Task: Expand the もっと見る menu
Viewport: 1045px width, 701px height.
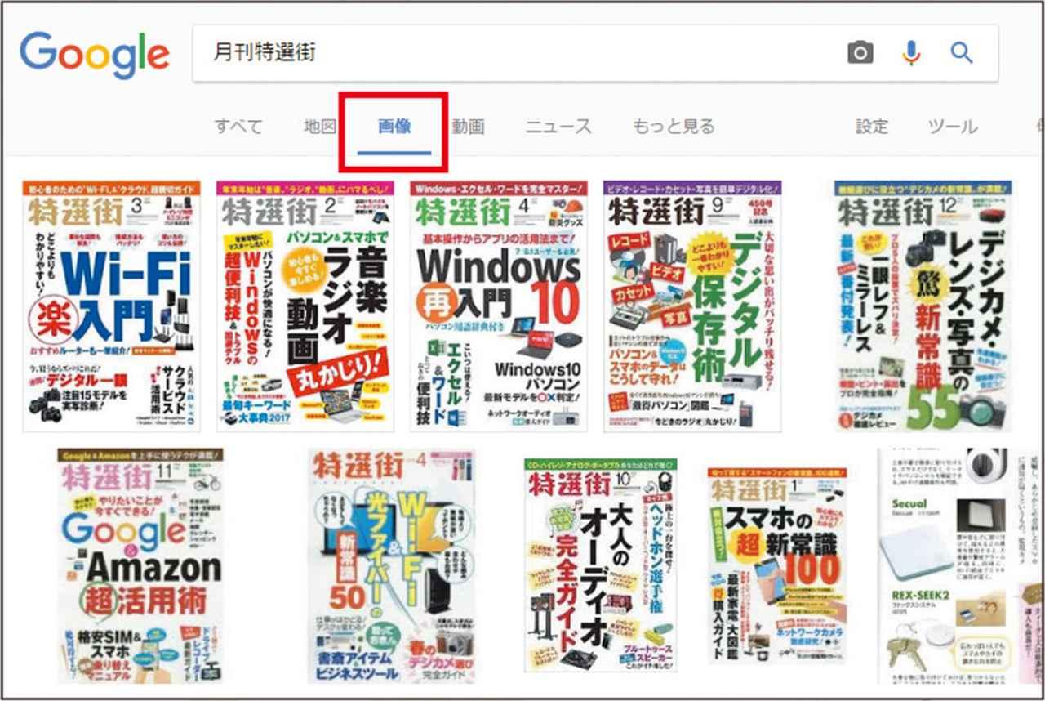Action: (x=674, y=127)
